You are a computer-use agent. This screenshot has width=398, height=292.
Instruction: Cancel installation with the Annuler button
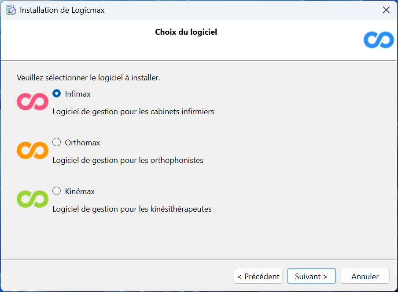pos(365,276)
